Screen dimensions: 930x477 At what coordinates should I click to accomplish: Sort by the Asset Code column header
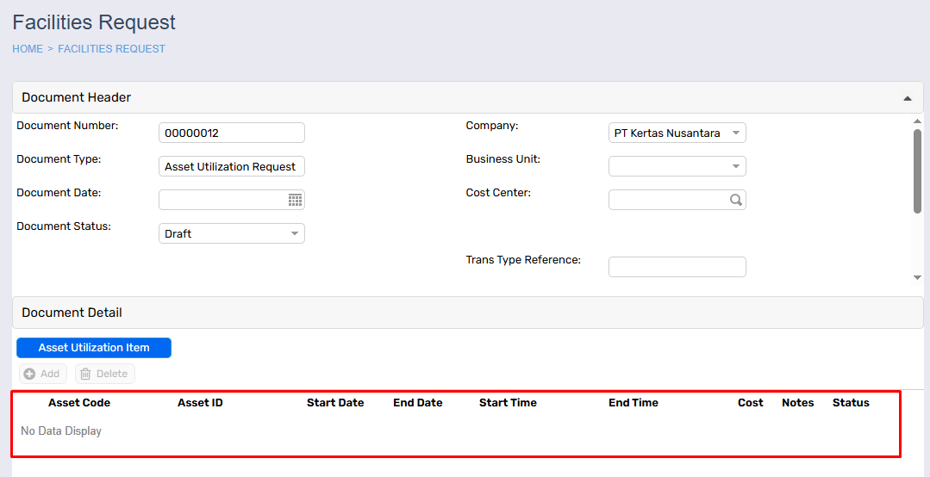pos(79,403)
